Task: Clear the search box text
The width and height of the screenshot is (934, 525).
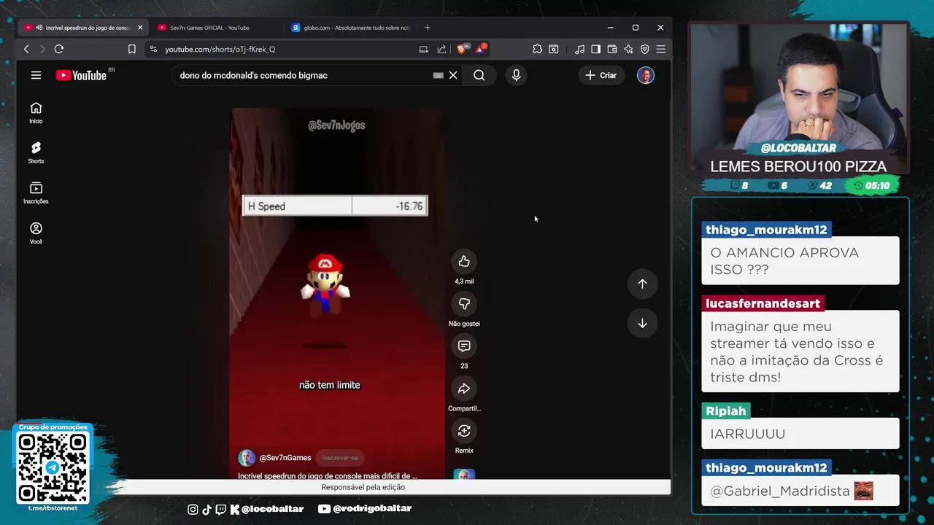Action: click(x=453, y=75)
